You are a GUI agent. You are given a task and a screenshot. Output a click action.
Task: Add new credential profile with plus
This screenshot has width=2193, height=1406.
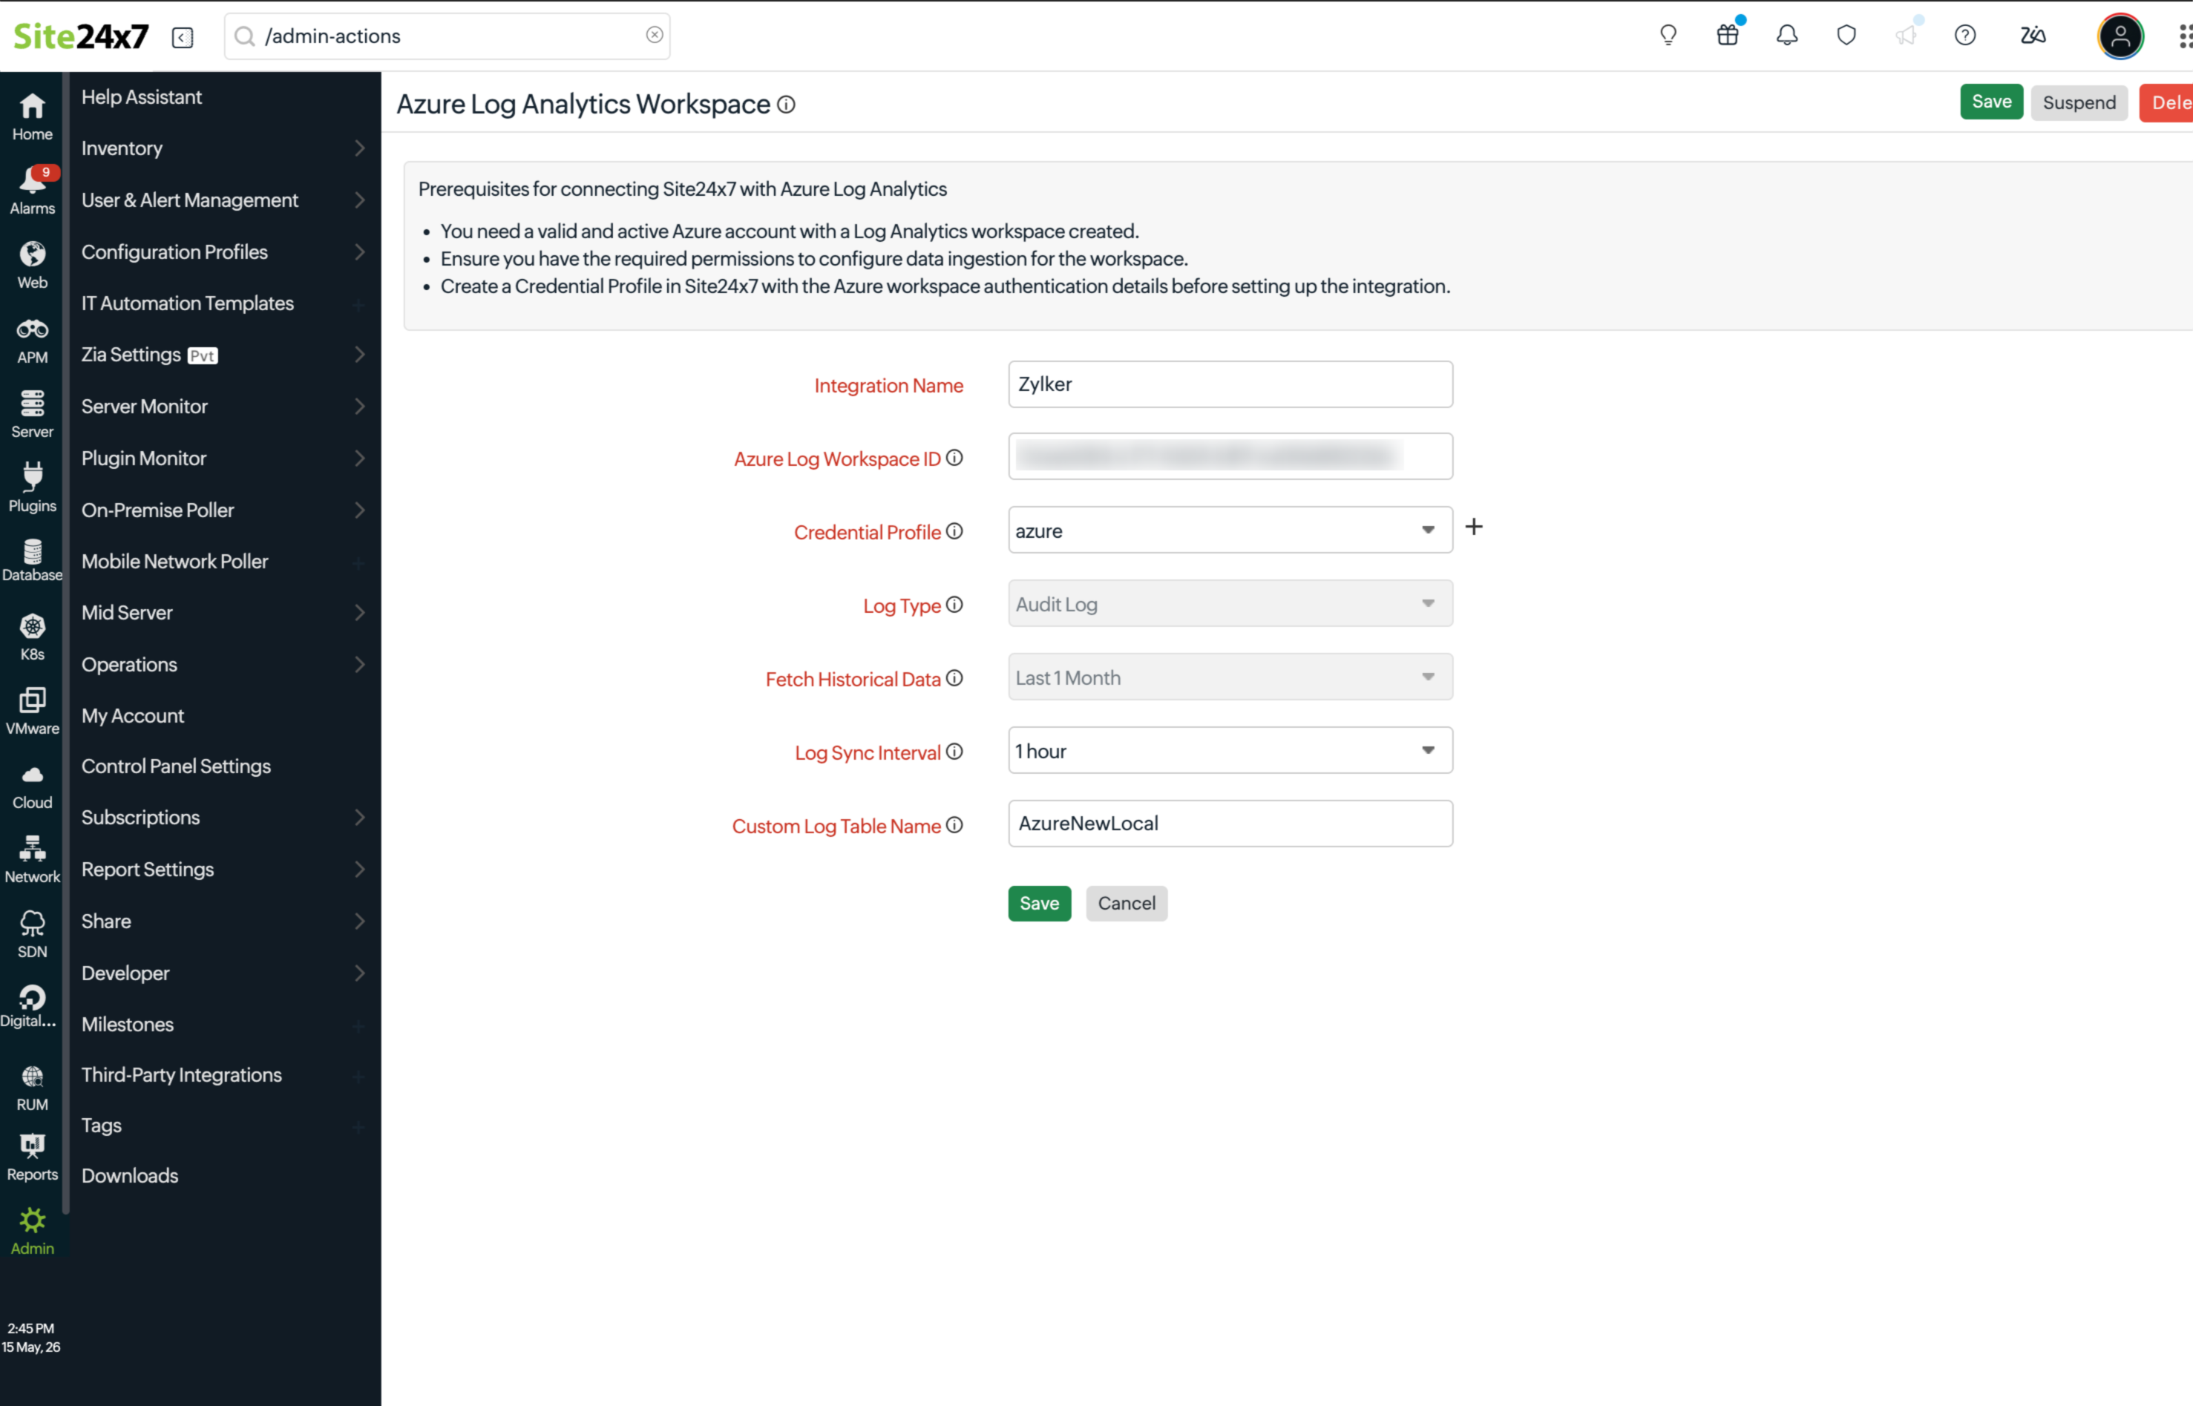1474,527
